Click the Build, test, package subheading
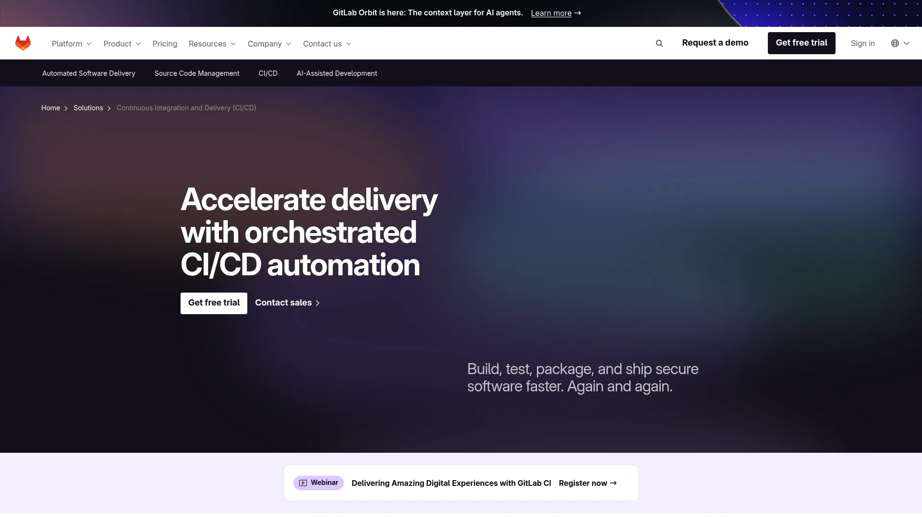The height and width of the screenshot is (518, 922). click(x=583, y=377)
